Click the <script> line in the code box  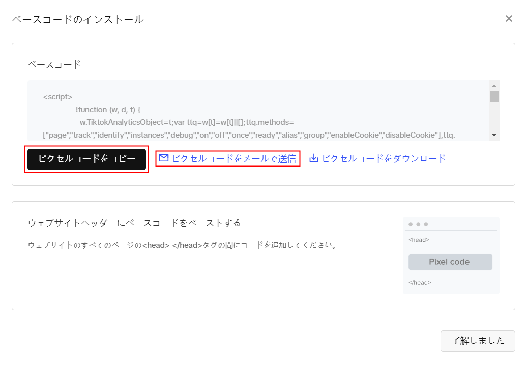[58, 96]
